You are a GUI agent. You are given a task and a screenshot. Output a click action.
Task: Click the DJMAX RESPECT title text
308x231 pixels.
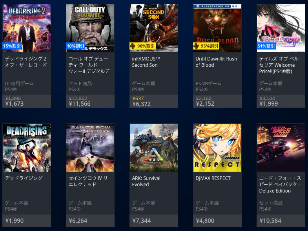click(x=213, y=178)
